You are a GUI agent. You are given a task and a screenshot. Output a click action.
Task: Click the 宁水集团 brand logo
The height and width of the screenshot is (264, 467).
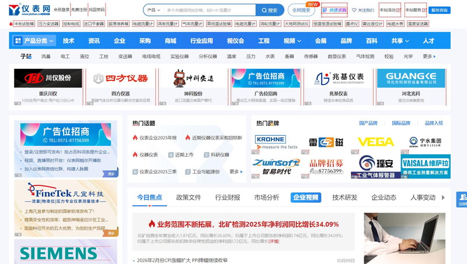click(x=426, y=142)
